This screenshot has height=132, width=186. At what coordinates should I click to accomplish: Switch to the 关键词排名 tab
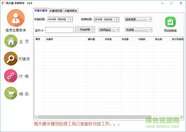point(71,11)
